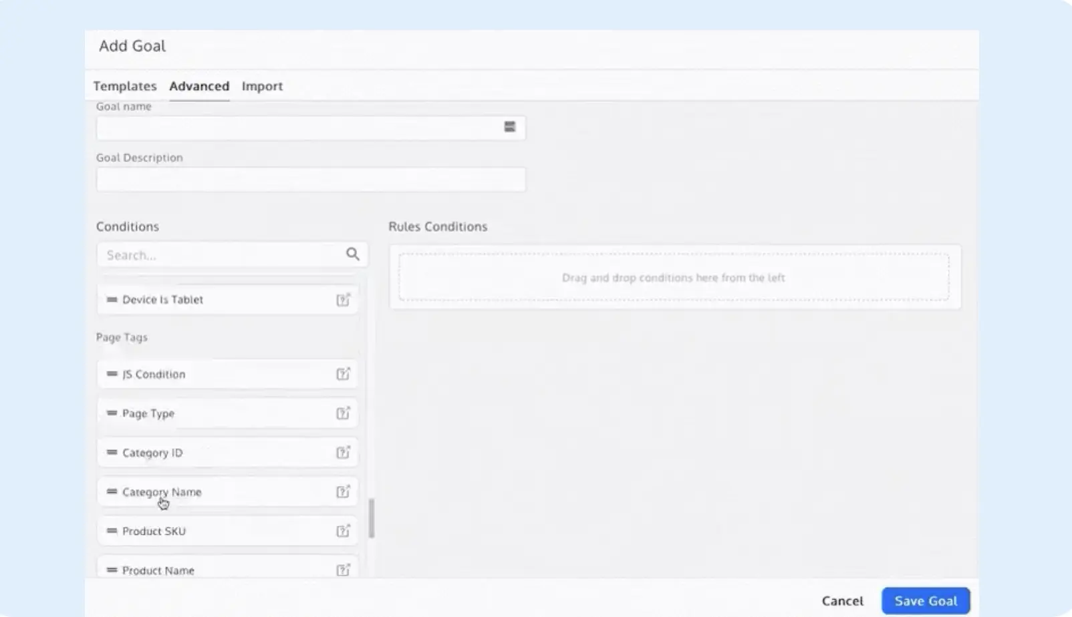The width and height of the screenshot is (1072, 617).
Task: Focus the Goal name input field
Action: pos(311,128)
